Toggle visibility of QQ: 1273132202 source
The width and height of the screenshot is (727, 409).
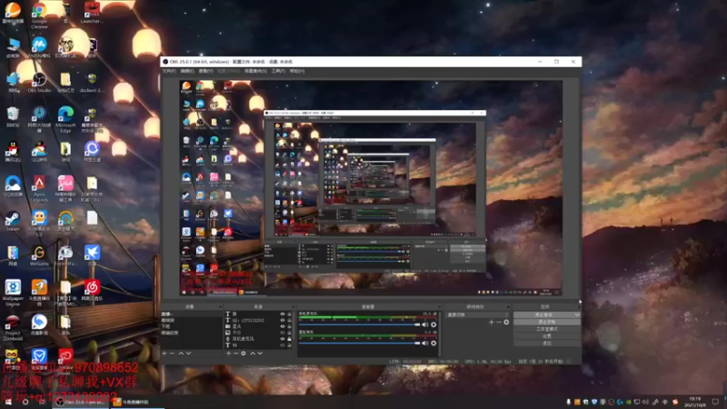tap(283, 320)
